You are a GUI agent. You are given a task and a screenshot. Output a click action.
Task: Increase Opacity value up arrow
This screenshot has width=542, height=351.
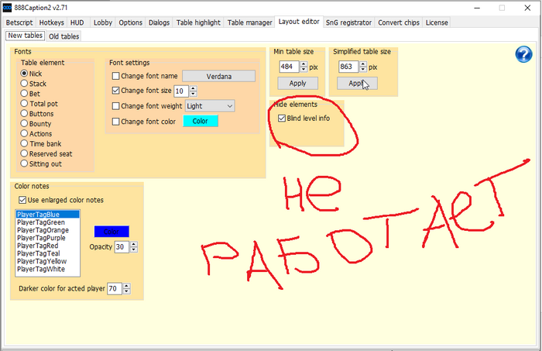point(133,244)
